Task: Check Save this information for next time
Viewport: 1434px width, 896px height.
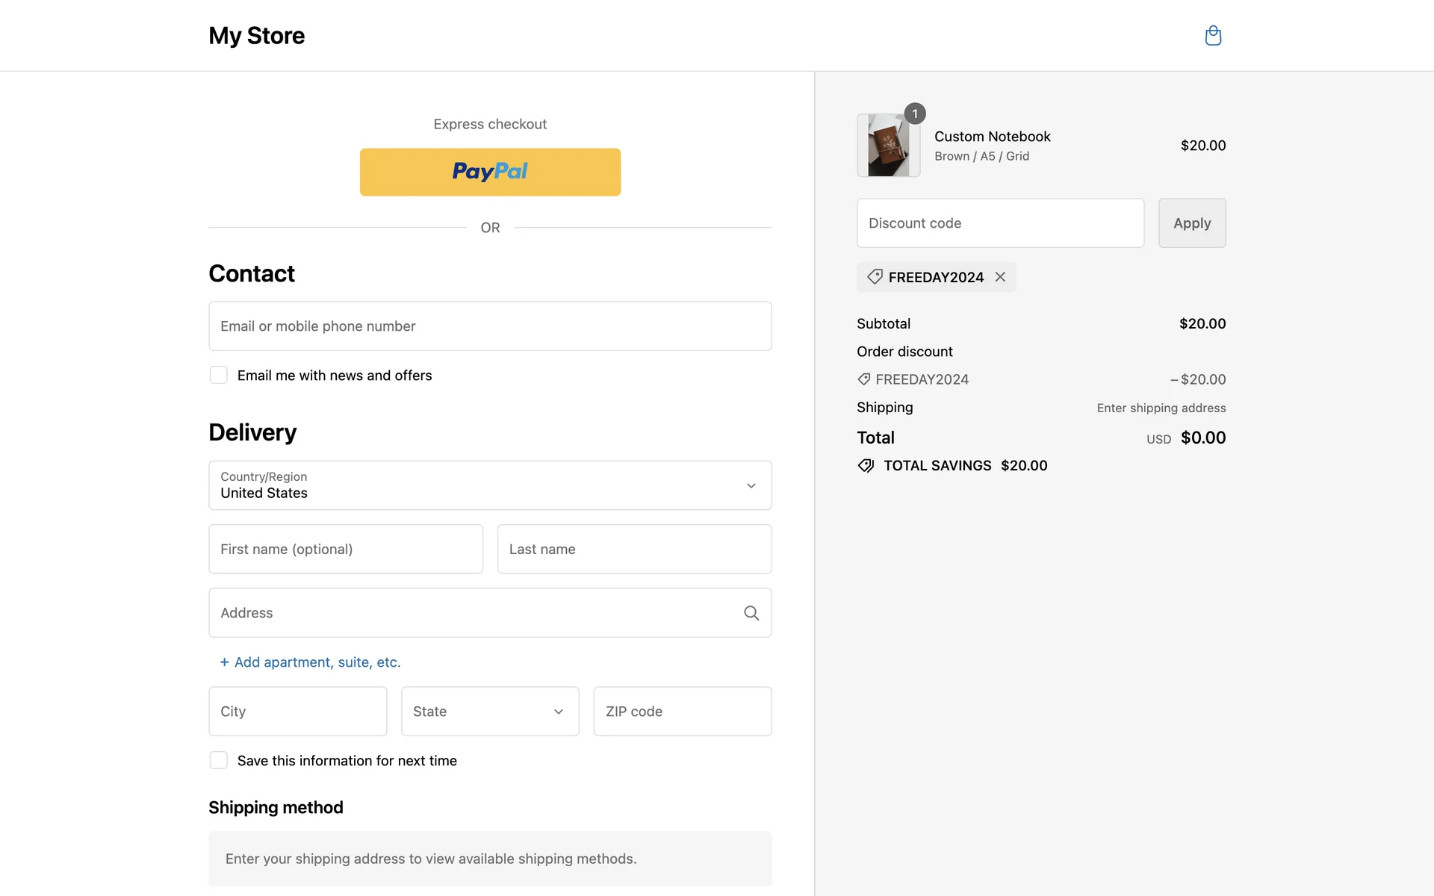Action: click(x=219, y=760)
